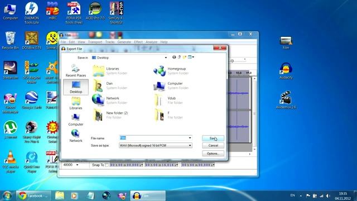Select the Audacity shortcut on the desktop

coord(286,70)
